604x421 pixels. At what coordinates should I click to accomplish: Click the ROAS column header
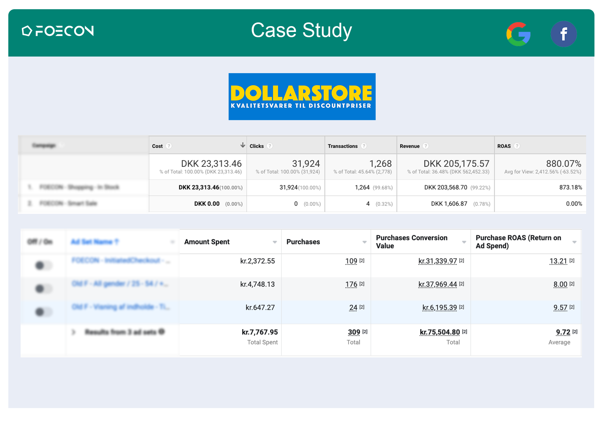(x=504, y=146)
